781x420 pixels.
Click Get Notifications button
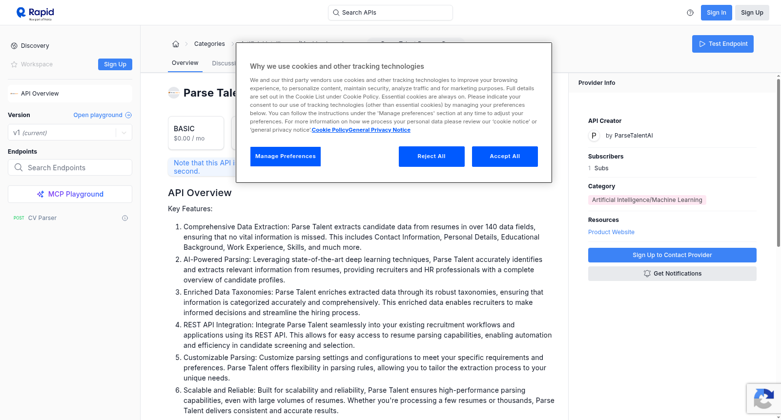(x=672, y=274)
